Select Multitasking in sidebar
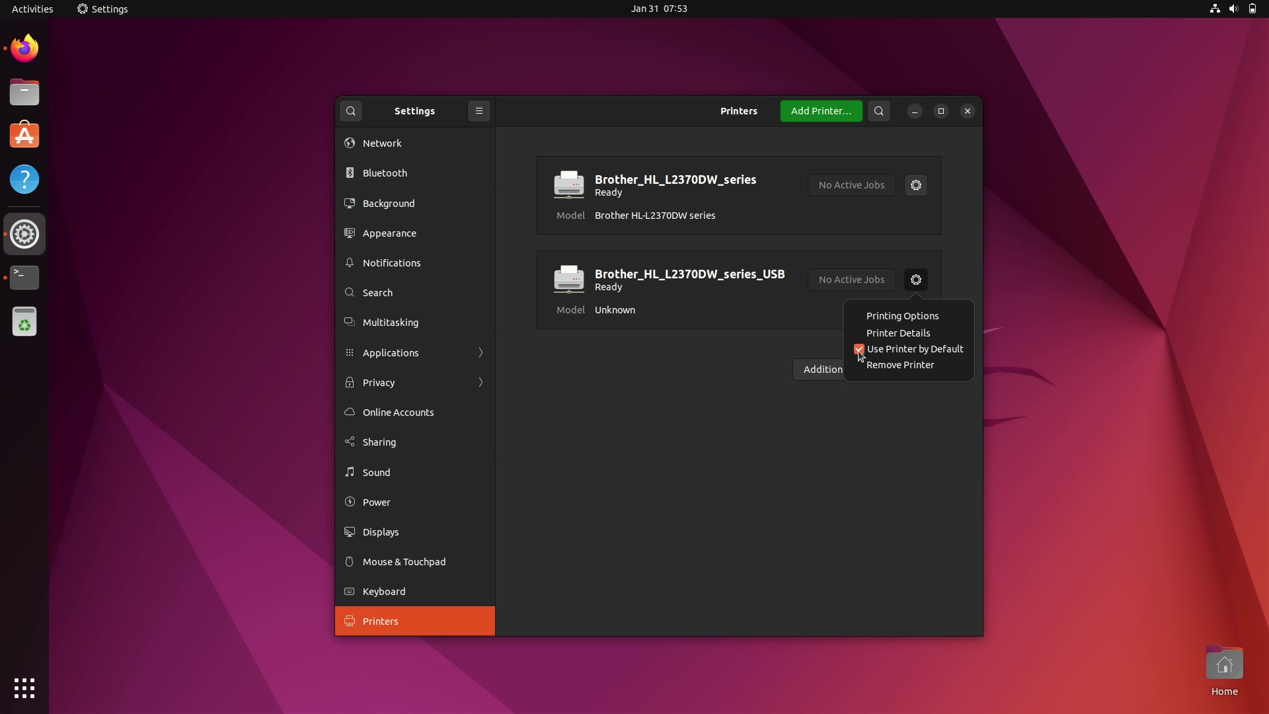The width and height of the screenshot is (1269, 714). tap(415, 323)
